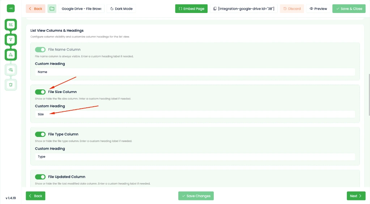Screen dimensions: 370x204
Task: Click Save & Close
Action: tap(349, 9)
